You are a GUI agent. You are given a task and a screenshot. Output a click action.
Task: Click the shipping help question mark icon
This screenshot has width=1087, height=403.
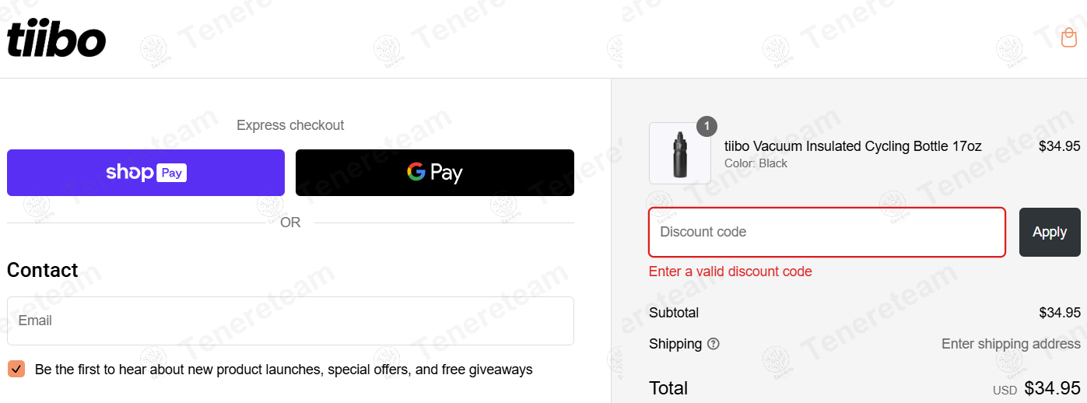pyautogui.click(x=714, y=344)
